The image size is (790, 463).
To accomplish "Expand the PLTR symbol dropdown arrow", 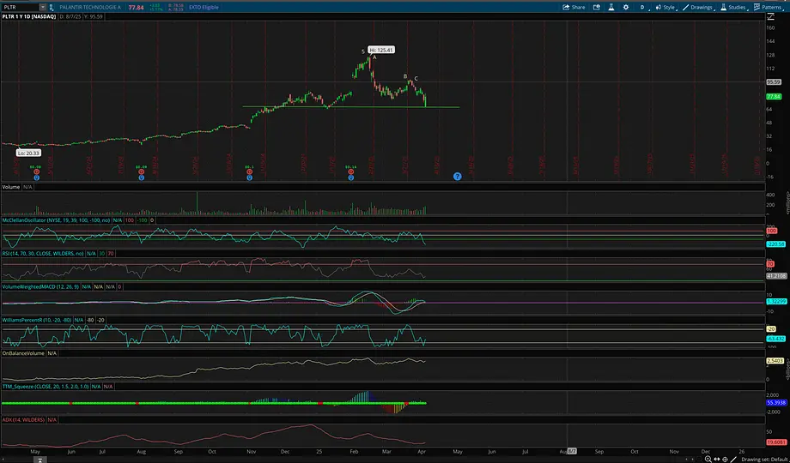I will [x=42, y=7].
